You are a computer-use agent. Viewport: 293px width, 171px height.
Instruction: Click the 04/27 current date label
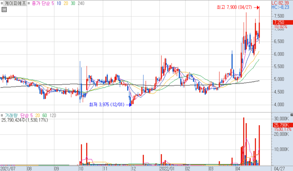pyautogui.click(x=279, y=169)
